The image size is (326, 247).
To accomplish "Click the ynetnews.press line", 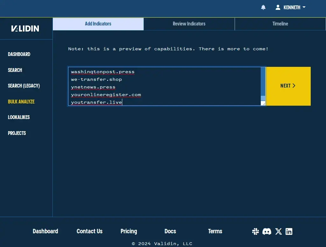I will pyautogui.click(x=93, y=87).
